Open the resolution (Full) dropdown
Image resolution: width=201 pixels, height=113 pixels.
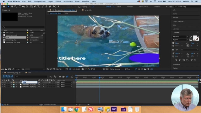coord(96,69)
